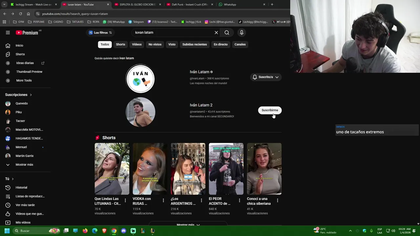Select the Shorts filter chip
420x236 pixels.
pyautogui.click(x=120, y=44)
